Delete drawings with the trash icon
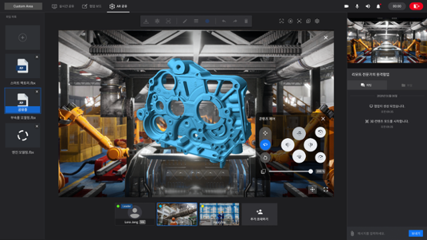 click(246, 21)
